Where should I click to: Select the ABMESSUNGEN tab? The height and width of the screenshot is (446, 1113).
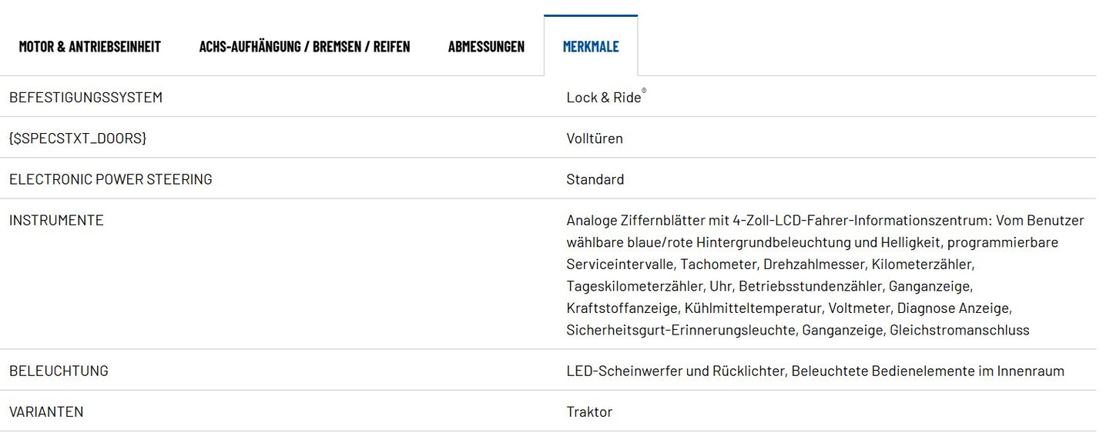486,46
